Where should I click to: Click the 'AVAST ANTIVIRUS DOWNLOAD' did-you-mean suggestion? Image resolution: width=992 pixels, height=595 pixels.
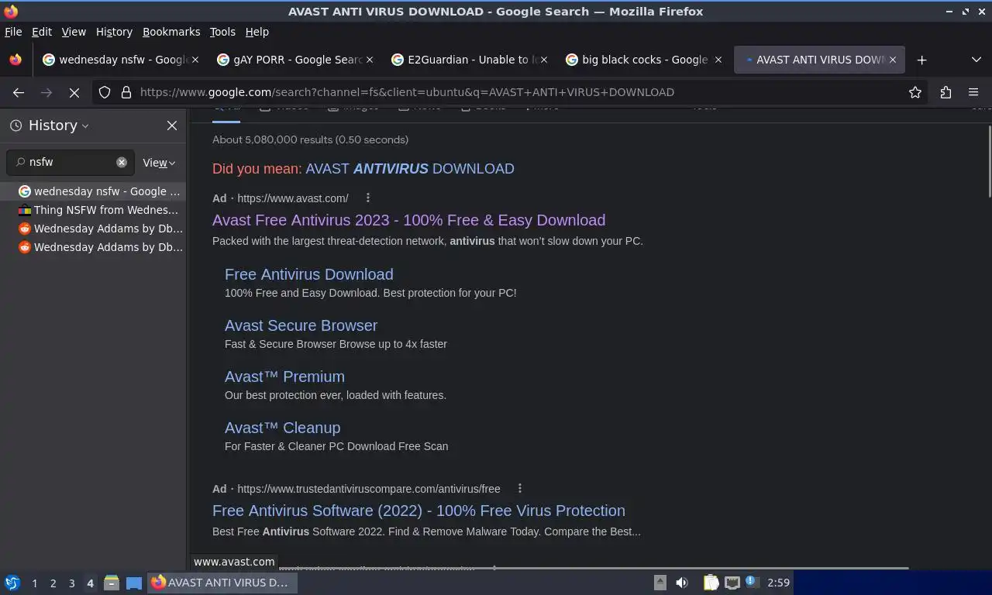pos(409,169)
